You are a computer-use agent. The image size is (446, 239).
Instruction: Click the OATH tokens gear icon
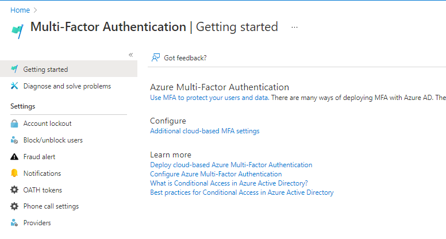tap(14, 190)
